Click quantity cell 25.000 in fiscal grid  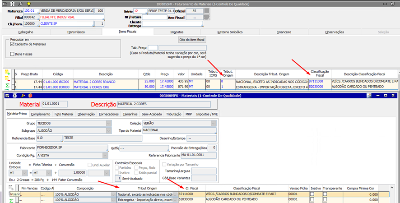(147, 82)
